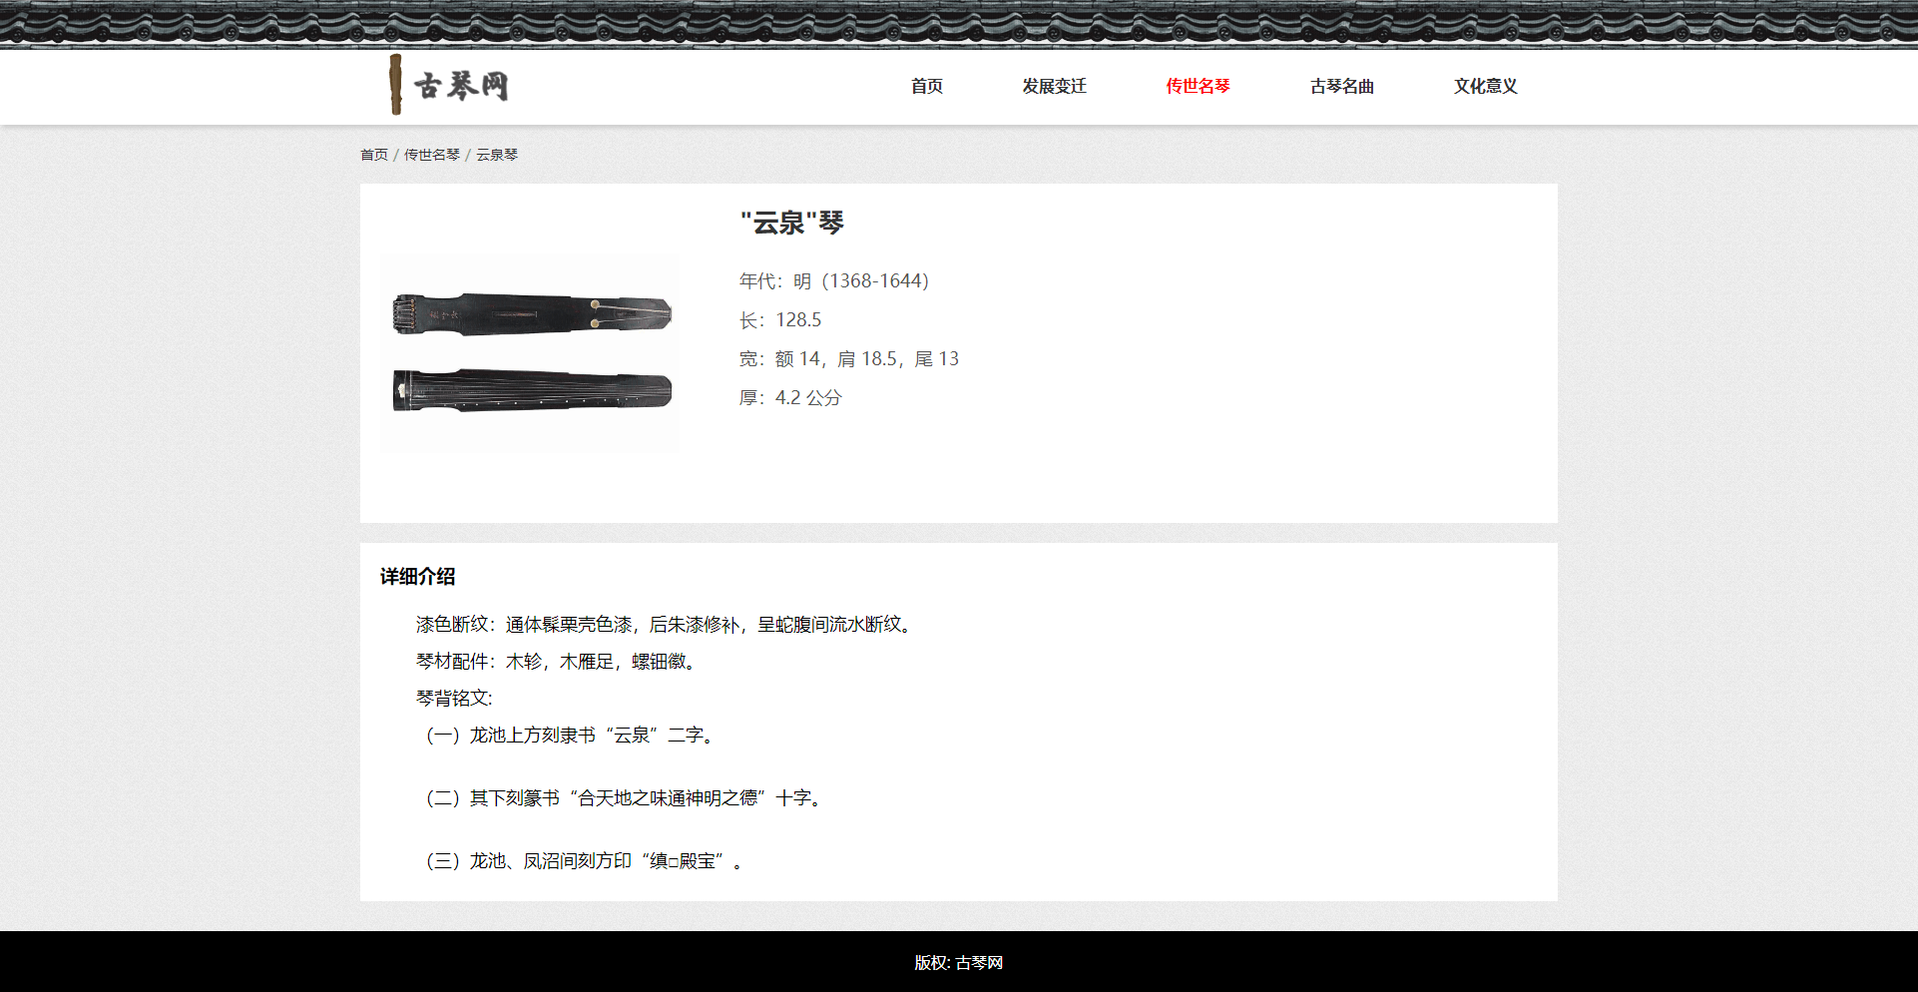Click the "云泉"琴 title heading
1918x992 pixels.
pyautogui.click(x=792, y=223)
